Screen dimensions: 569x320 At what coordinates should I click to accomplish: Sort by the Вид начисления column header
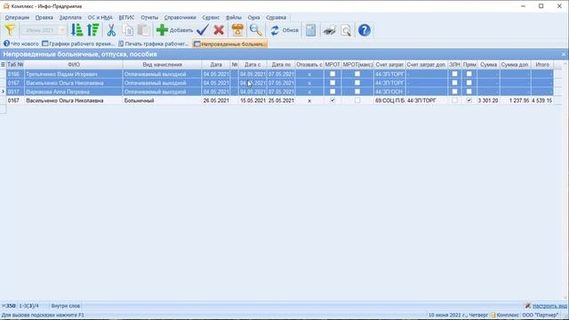point(162,65)
